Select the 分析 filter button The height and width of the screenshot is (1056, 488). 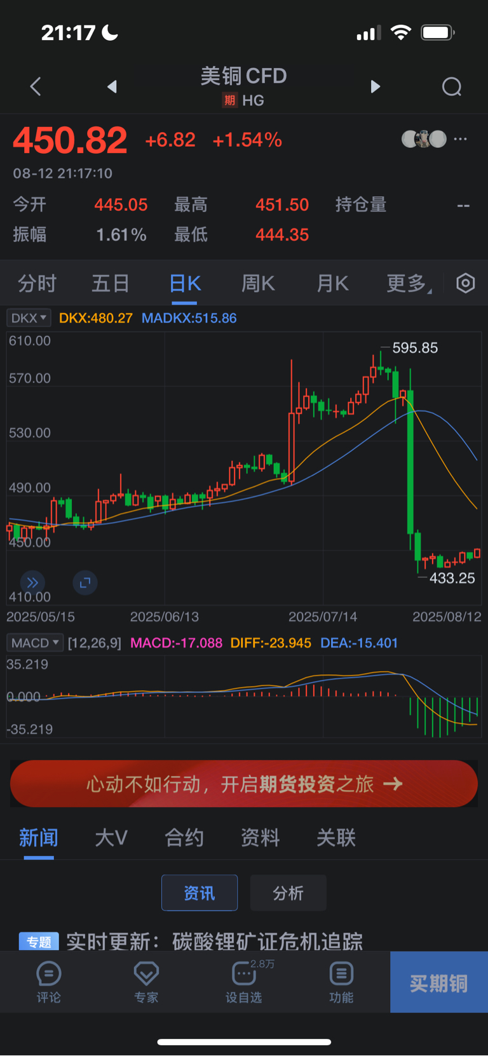pyautogui.click(x=288, y=893)
